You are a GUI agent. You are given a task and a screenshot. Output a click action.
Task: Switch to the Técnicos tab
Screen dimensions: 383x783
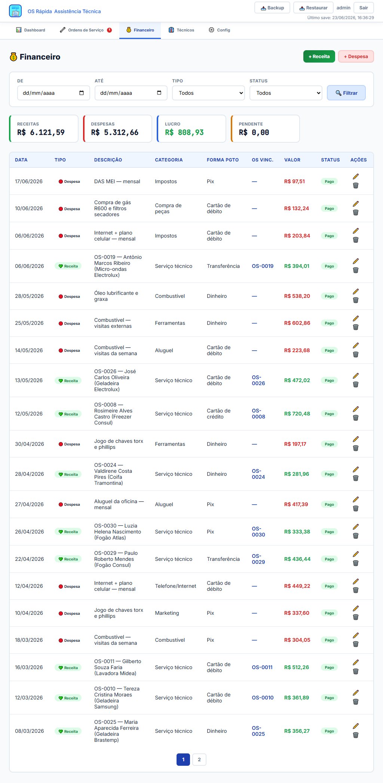pos(181,30)
